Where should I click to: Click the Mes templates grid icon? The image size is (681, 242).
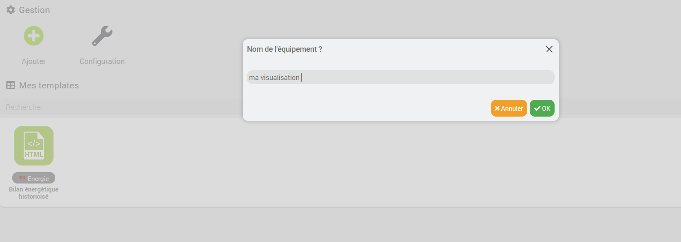pyautogui.click(x=11, y=85)
